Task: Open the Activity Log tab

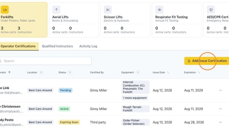Action: [88, 46]
